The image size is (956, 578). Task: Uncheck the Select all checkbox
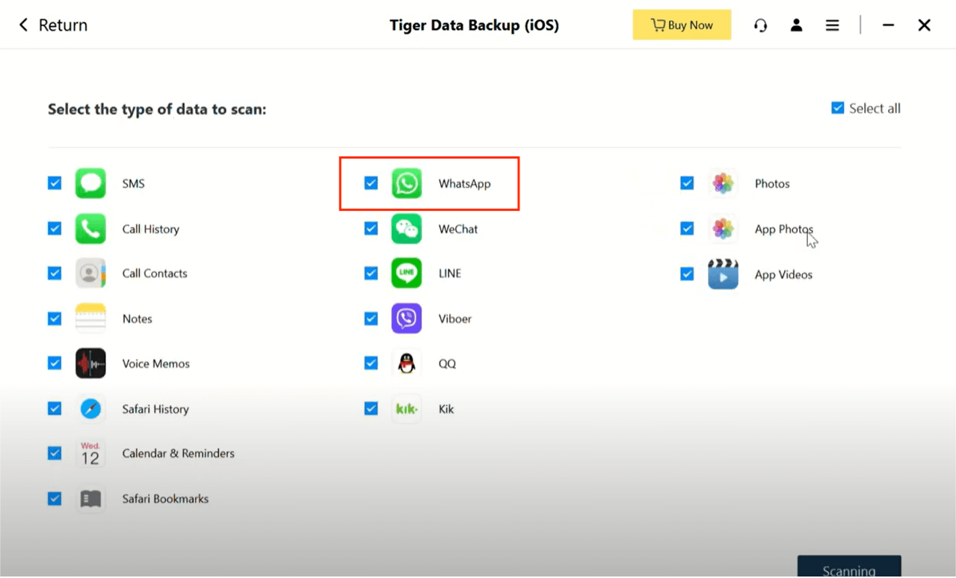[838, 108]
